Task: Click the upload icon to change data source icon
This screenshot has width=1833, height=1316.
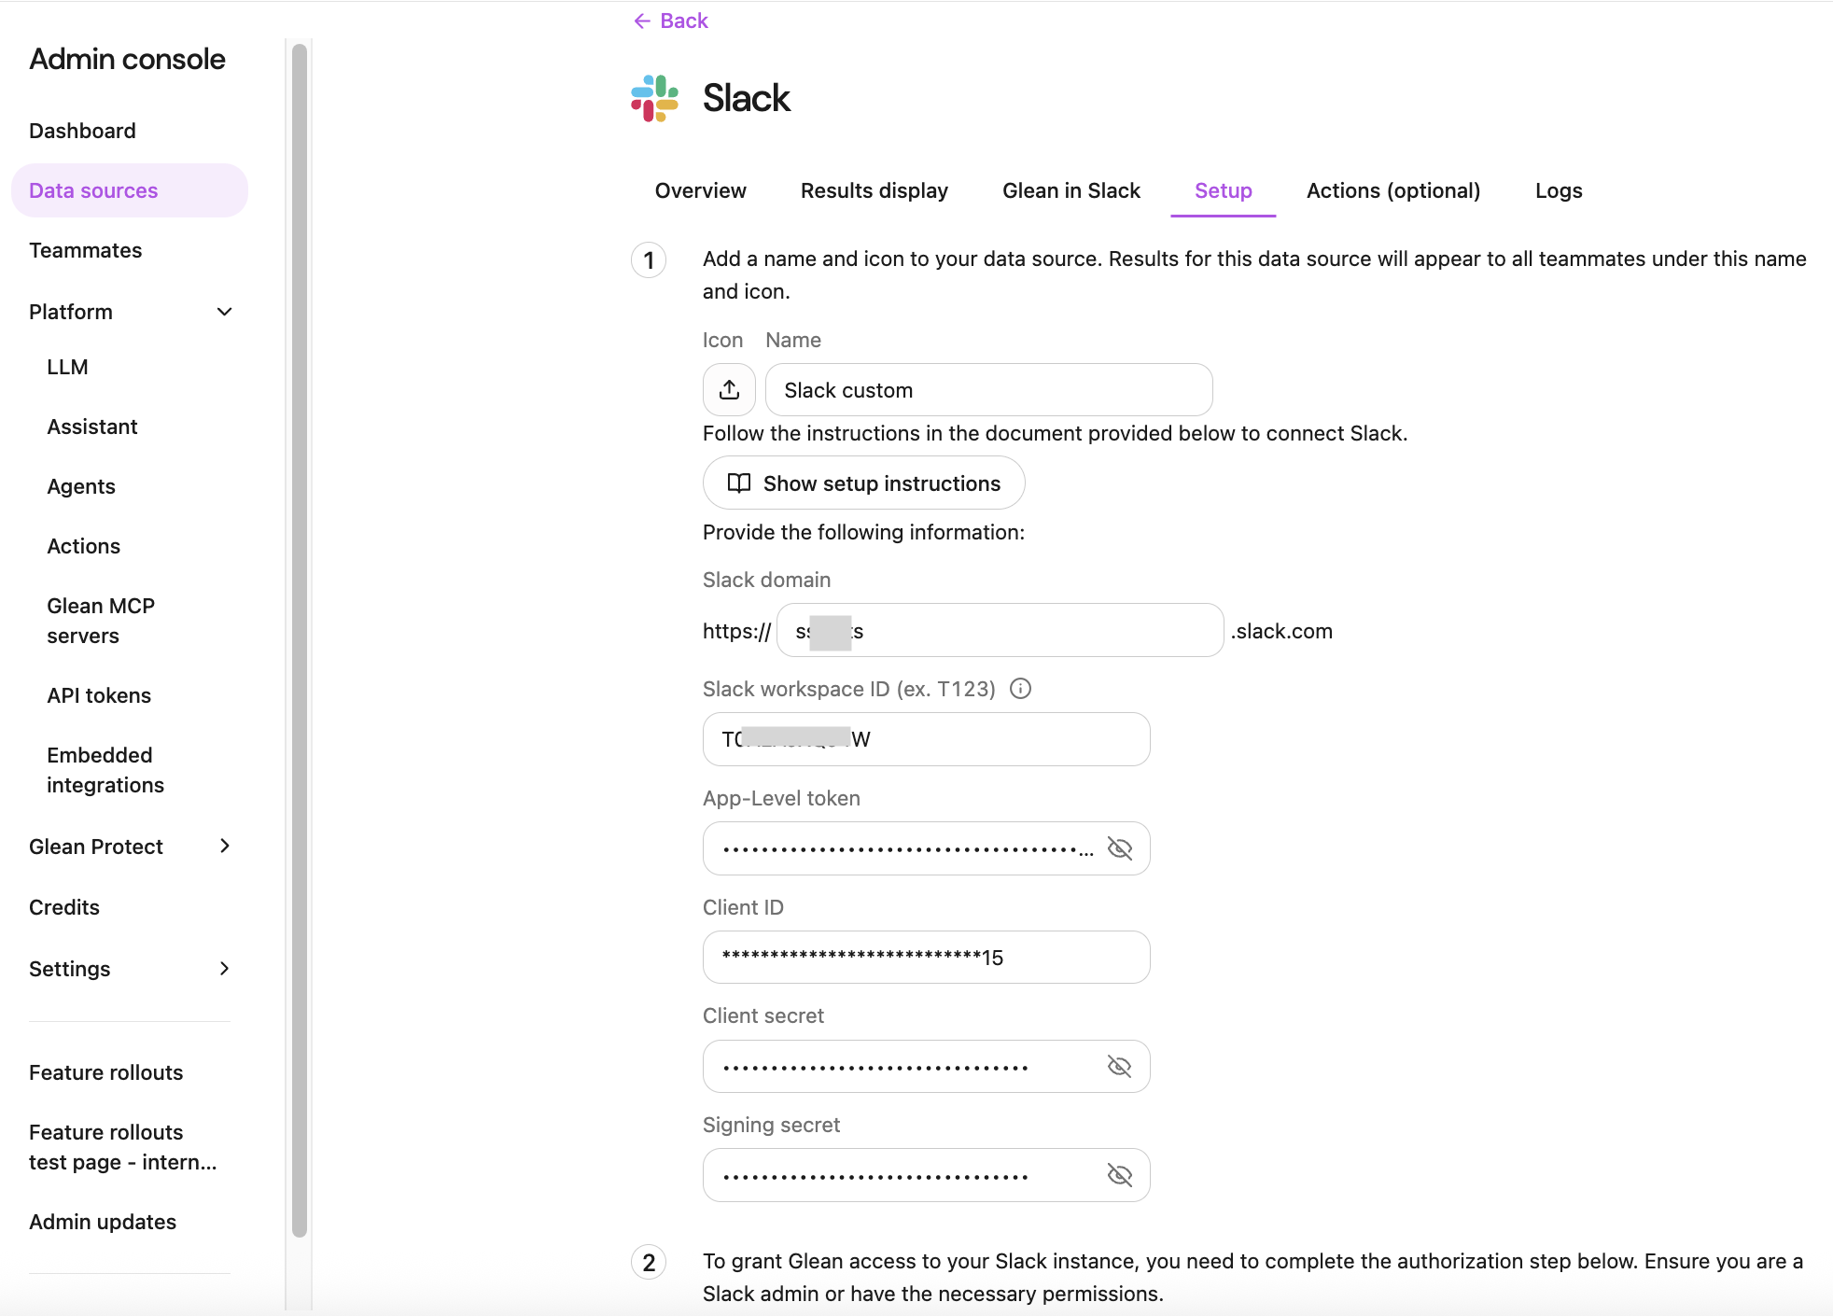Action: (x=729, y=389)
